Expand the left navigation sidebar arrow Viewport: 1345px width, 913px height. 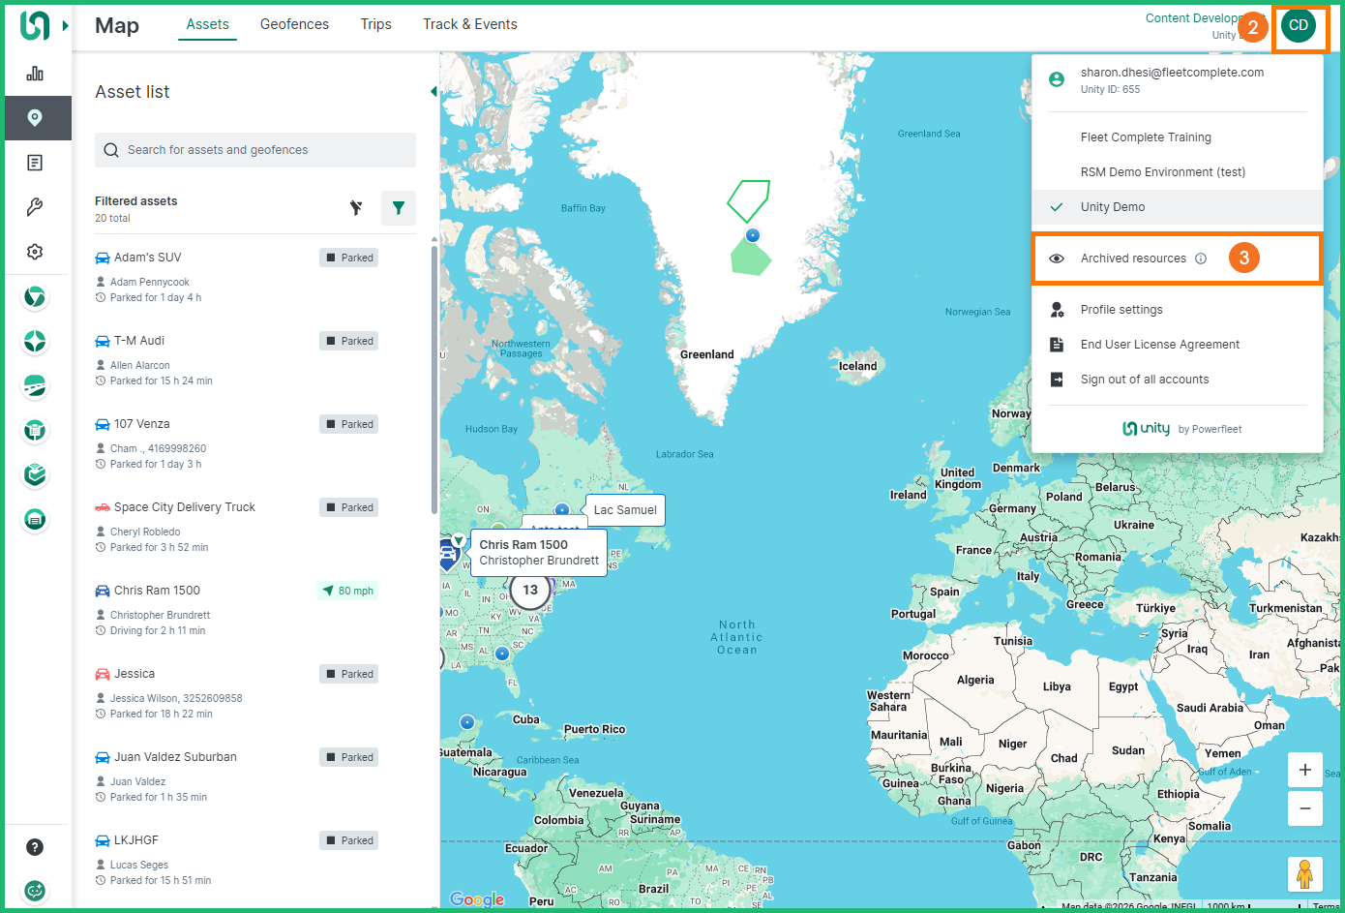pyautogui.click(x=66, y=26)
